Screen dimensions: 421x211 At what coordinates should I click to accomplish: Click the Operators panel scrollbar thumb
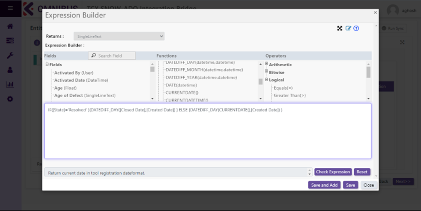pos(368,72)
